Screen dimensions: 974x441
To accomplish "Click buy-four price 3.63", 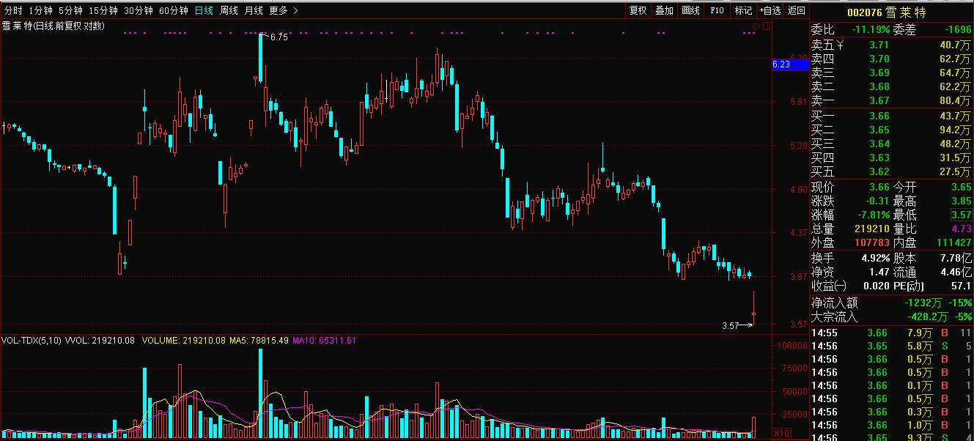I will pos(879,157).
